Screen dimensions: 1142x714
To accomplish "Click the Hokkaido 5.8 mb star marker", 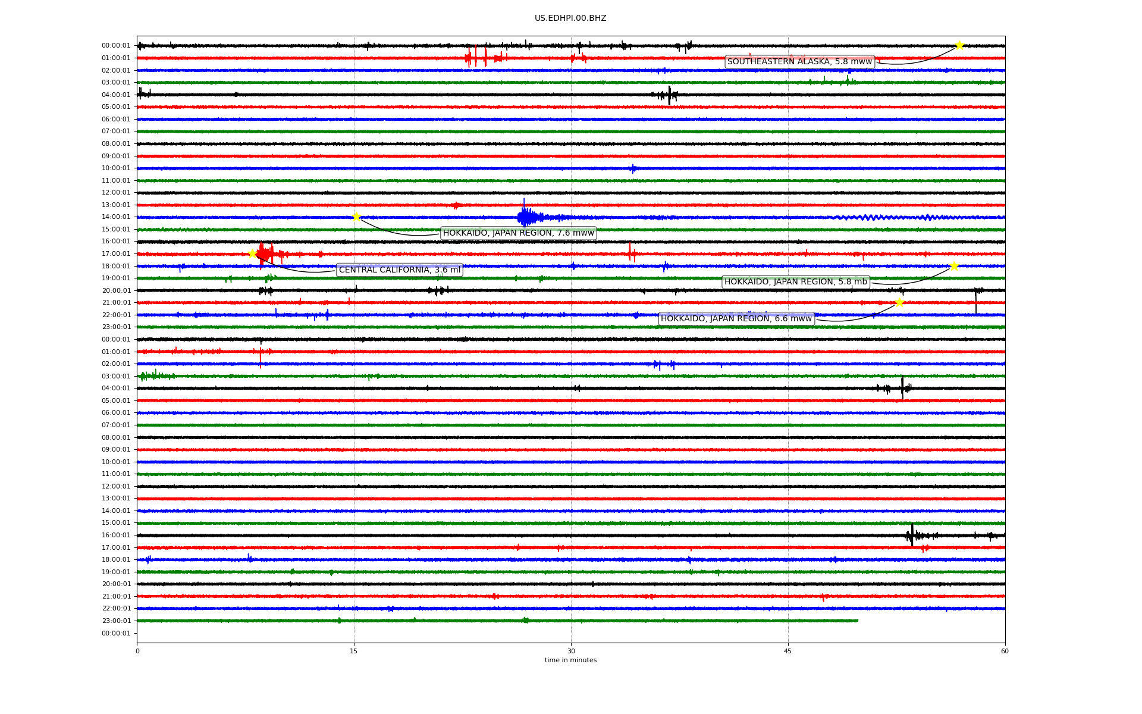I will point(954,266).
